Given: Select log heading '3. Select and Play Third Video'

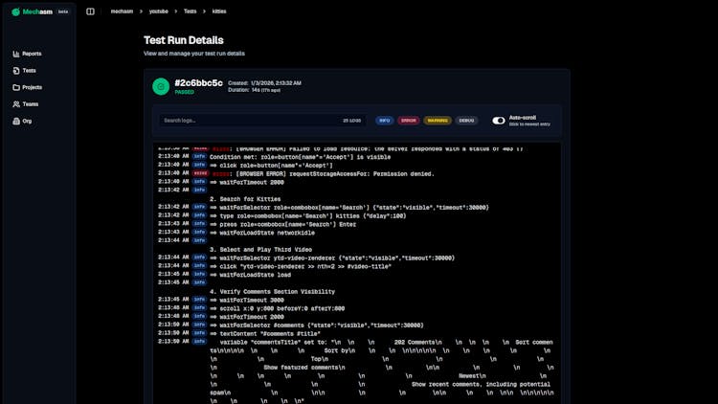Looking at the screenshot, I should 260,250.
